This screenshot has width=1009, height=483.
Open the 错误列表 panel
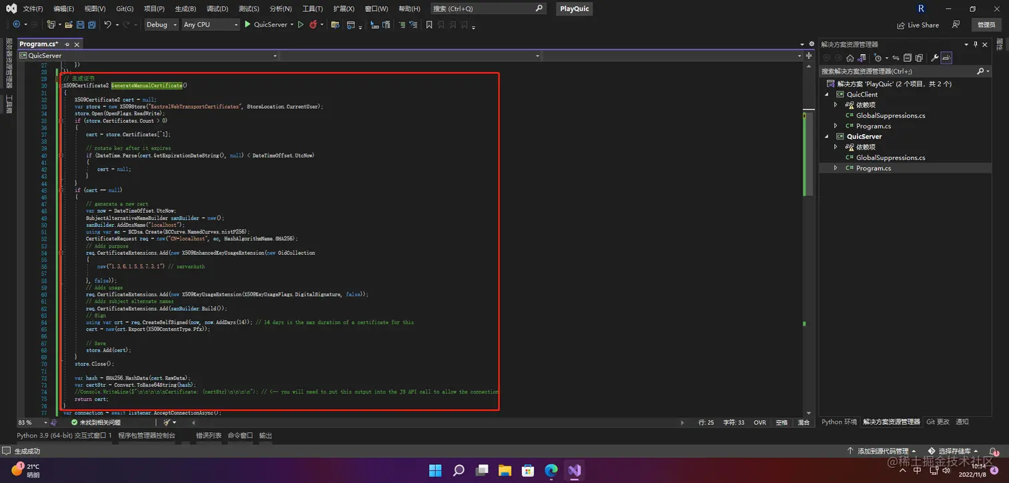(x=208, y=435)
